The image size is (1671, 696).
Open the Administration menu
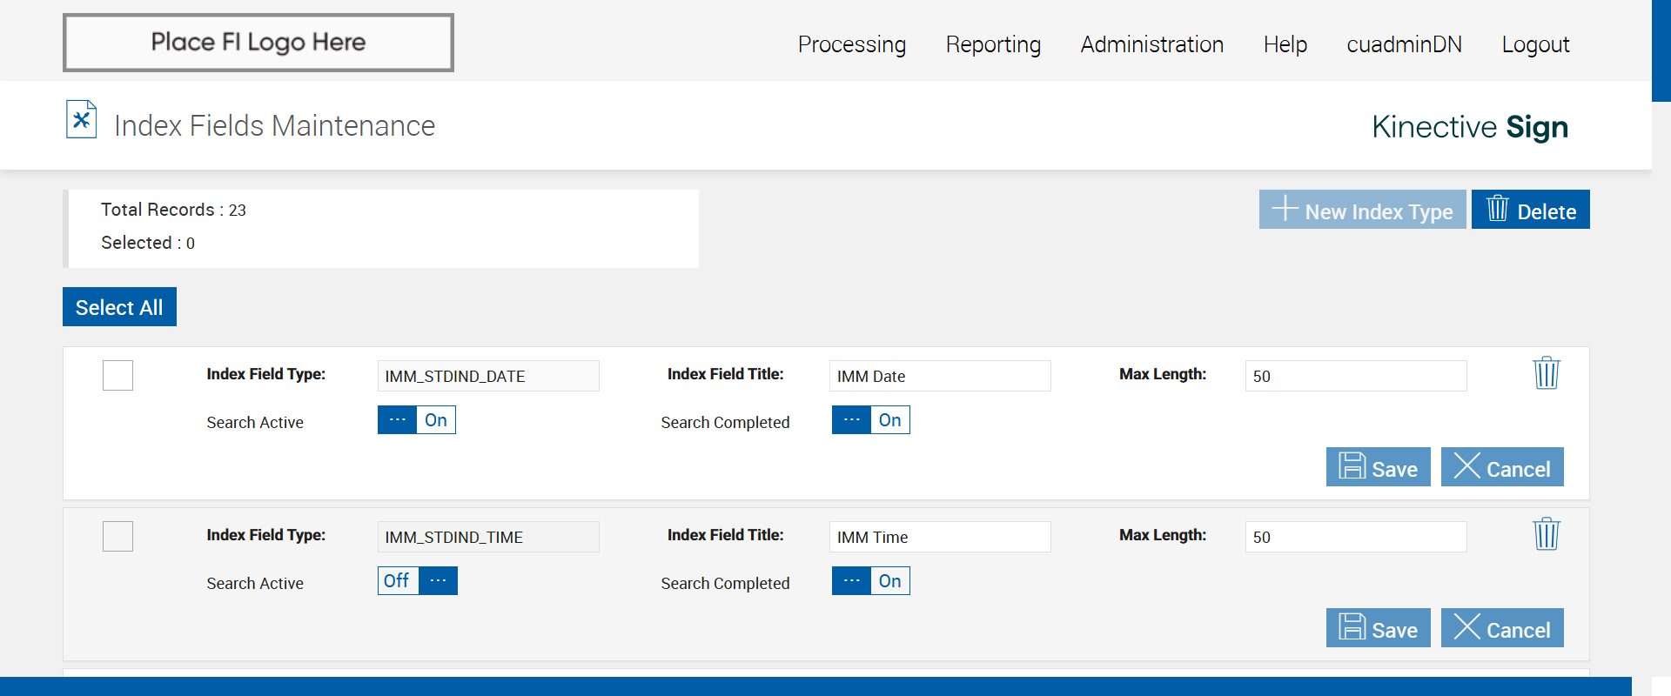[1152, 44]
